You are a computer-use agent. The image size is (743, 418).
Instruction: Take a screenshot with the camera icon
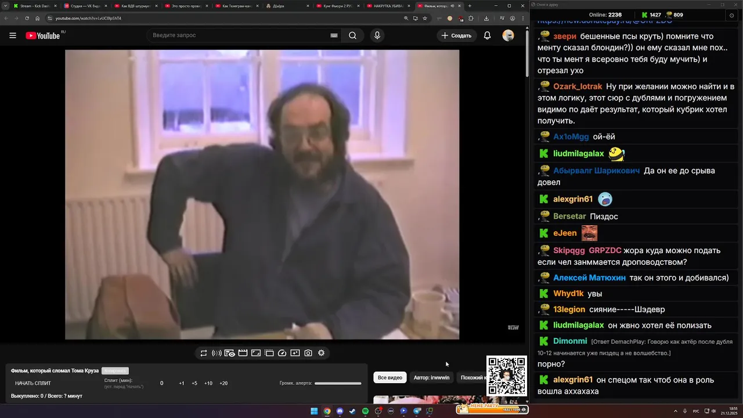click(x=308, y=353)
